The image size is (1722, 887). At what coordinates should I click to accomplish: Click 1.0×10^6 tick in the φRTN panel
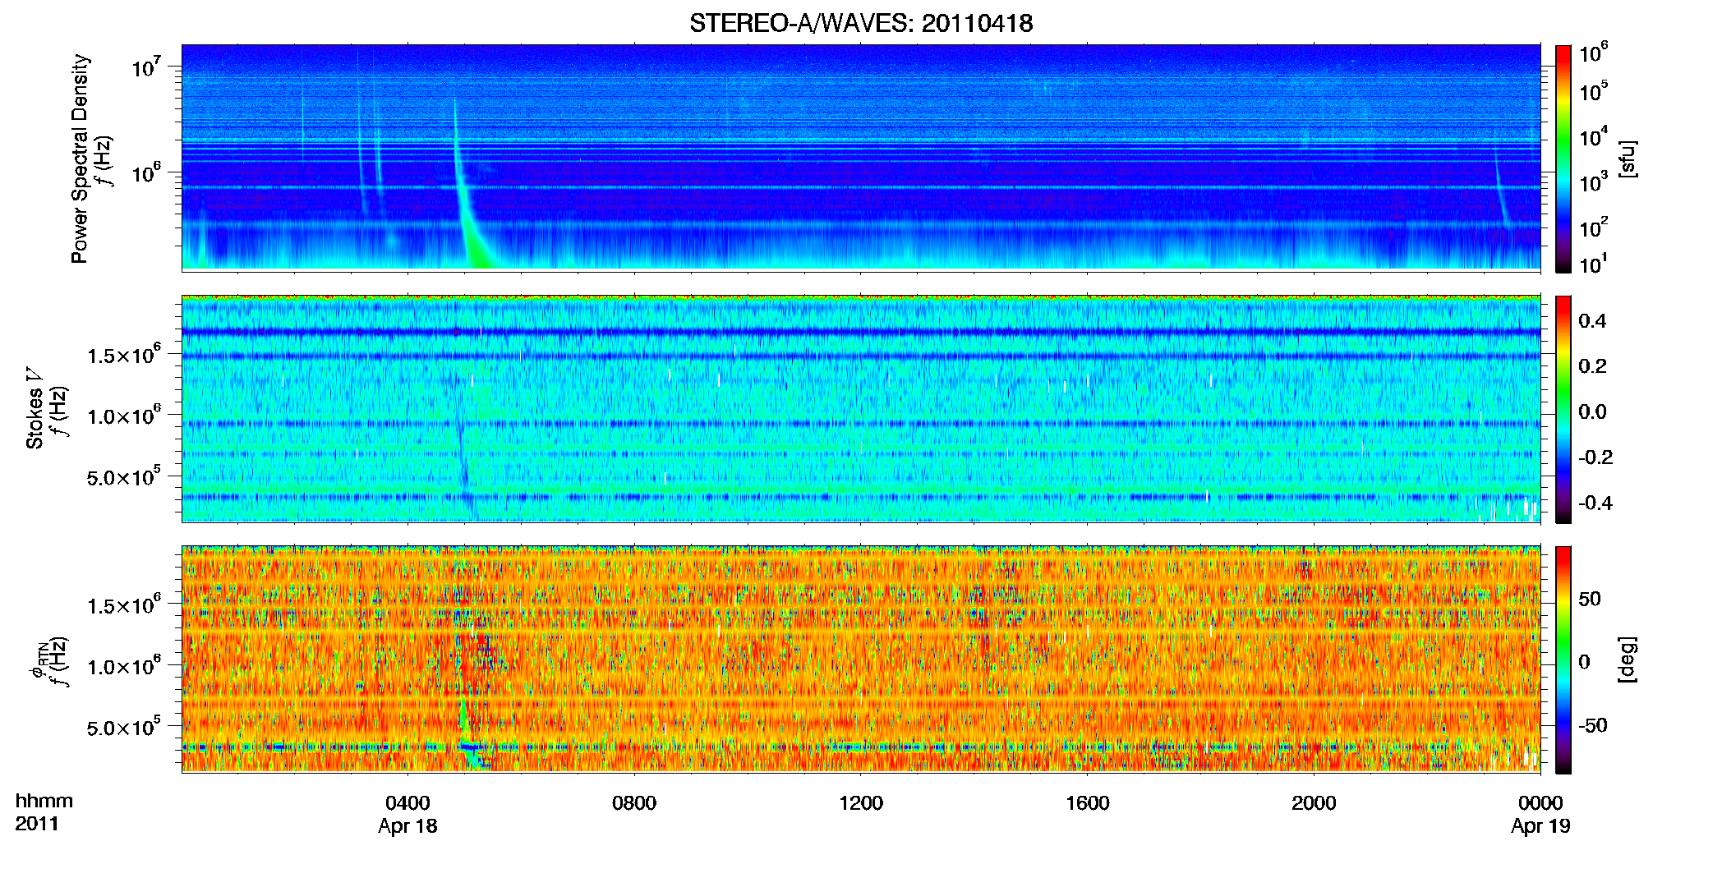(x=126, y=665)
